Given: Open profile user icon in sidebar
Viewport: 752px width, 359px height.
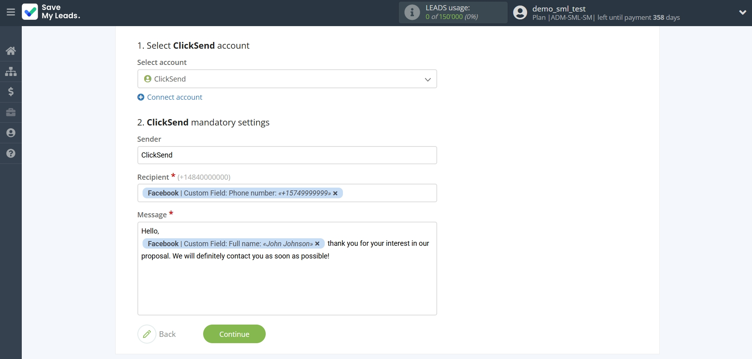Looking at the screenshot, I should 11,133.
